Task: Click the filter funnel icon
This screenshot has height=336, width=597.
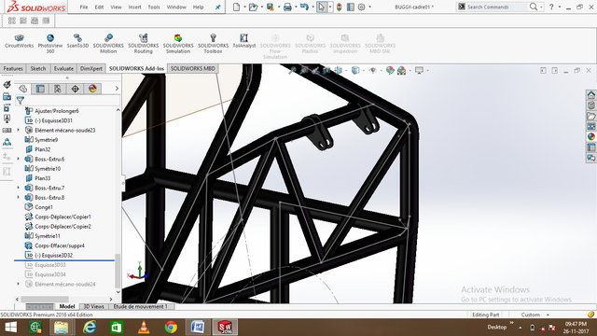Action: 21,100
